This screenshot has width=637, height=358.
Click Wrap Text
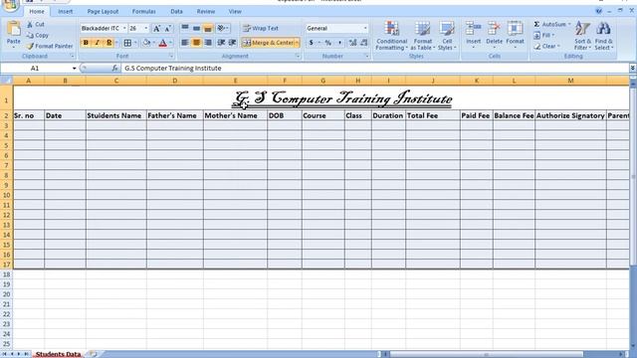click(261, 29)
